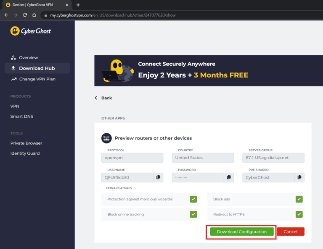323x249 pixels.
Task: Copy the pre-shared key value
Action: tap(299, 177)
